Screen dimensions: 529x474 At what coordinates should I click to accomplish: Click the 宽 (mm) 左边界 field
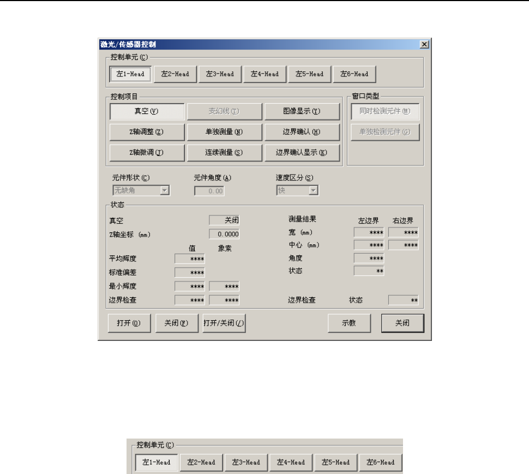369,232
